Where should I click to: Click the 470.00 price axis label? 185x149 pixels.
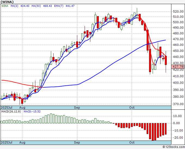coord(178,39)
